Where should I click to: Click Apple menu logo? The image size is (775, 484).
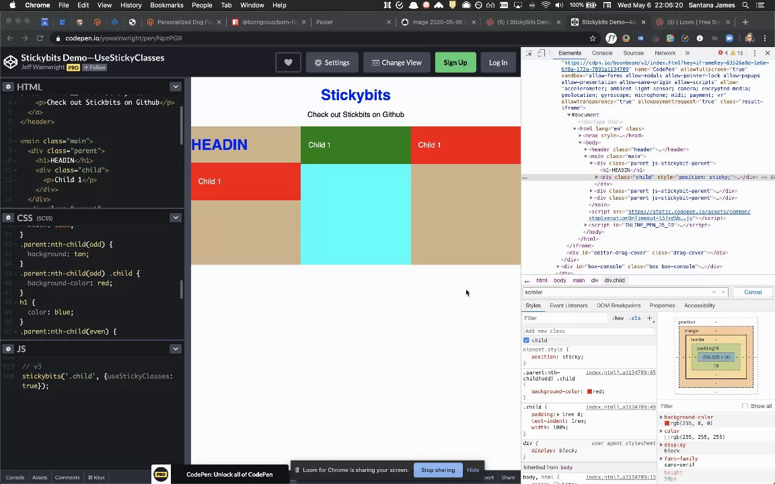[13, 5]
